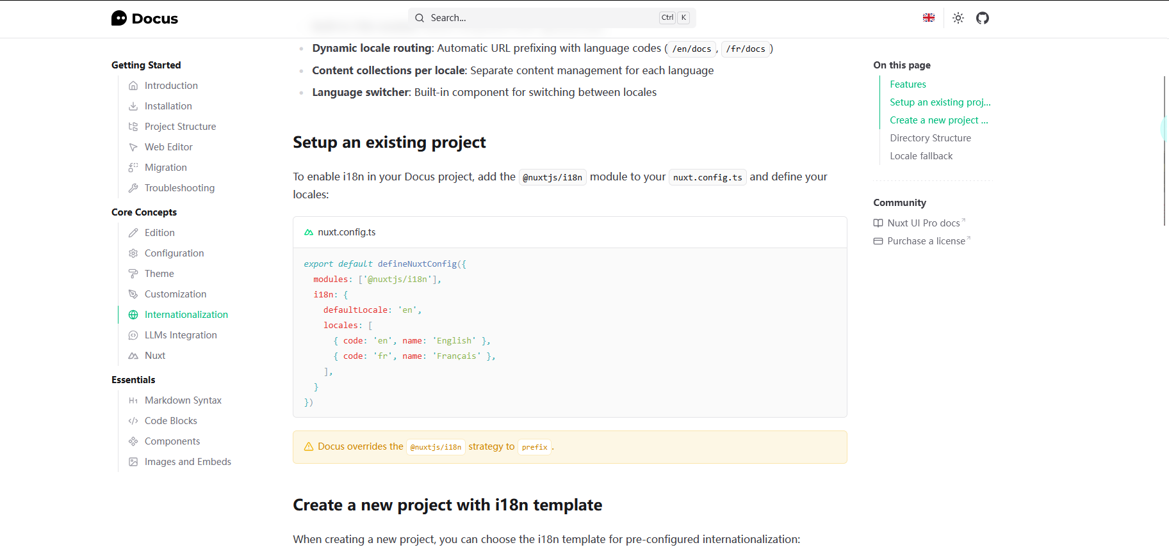Open Nuxt UI Pro docs link
Image resolution: width=1169 pixels, height=552 pixels.
click(x=923, y=223)
